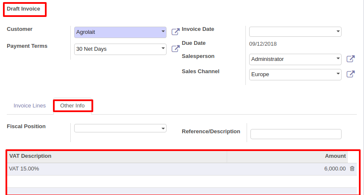Select the Other Info tab
364x195 pixels.
72,106
